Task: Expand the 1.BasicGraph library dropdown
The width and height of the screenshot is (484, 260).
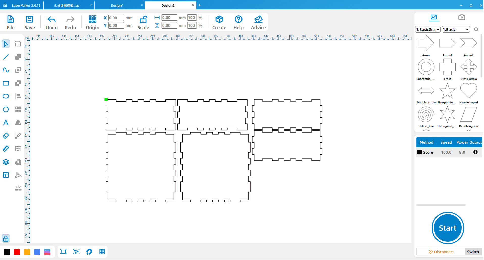Action: (428, 30)
